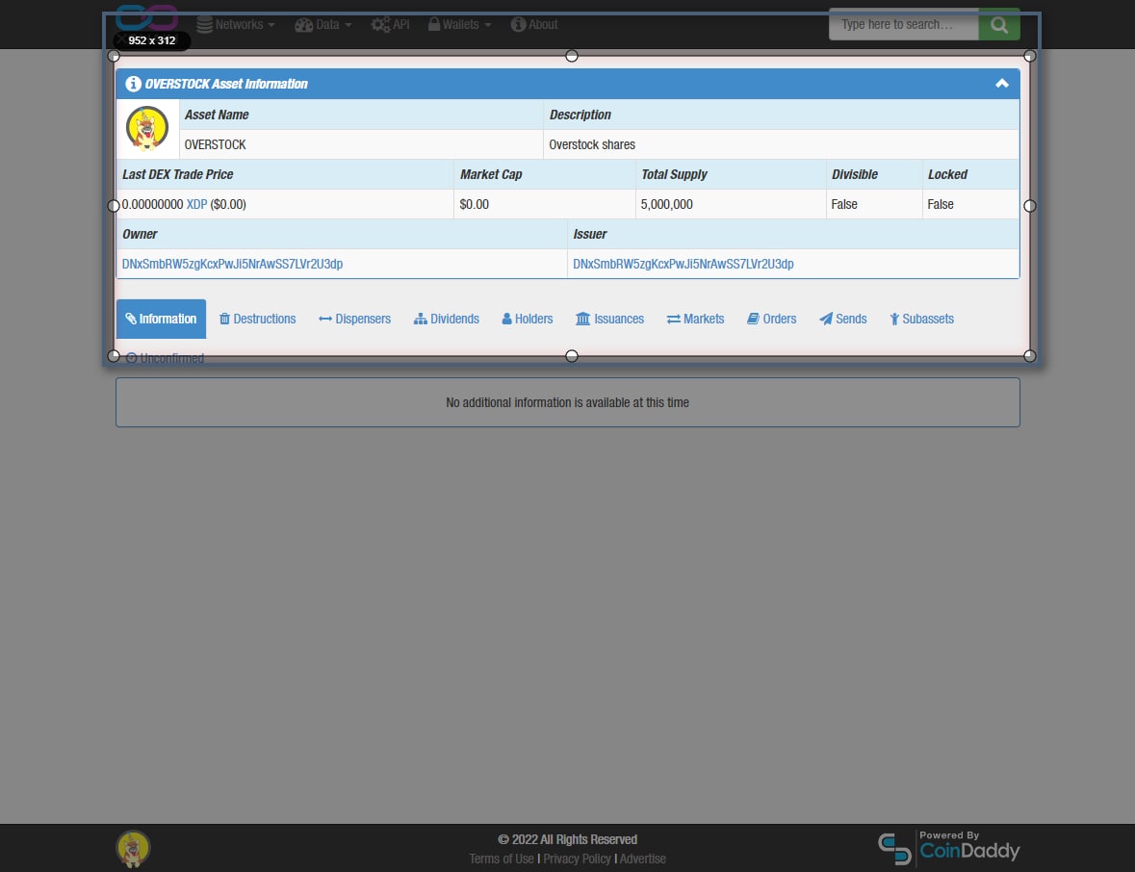
Task: Switch to the Issuances tab
Action: (x=609, y=320)
